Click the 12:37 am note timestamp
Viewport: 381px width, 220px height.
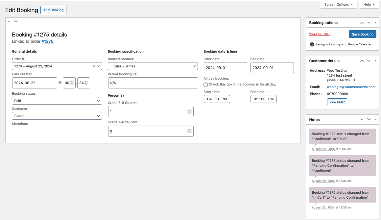coord(331,149)
